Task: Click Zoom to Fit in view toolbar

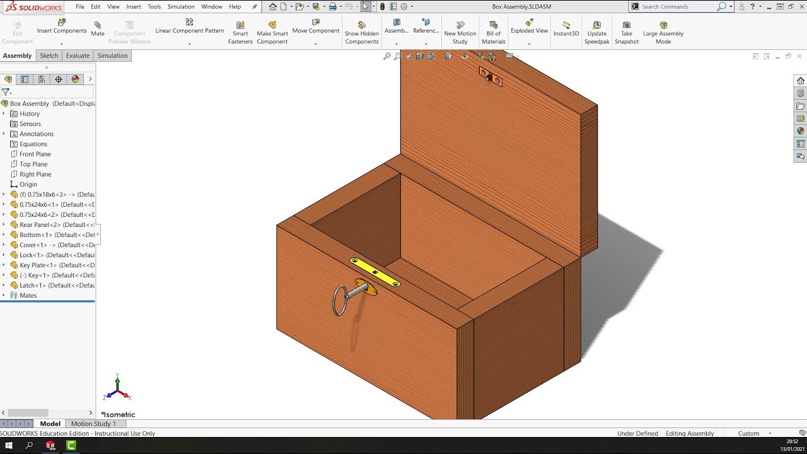Action: click(x=387, y=56)
